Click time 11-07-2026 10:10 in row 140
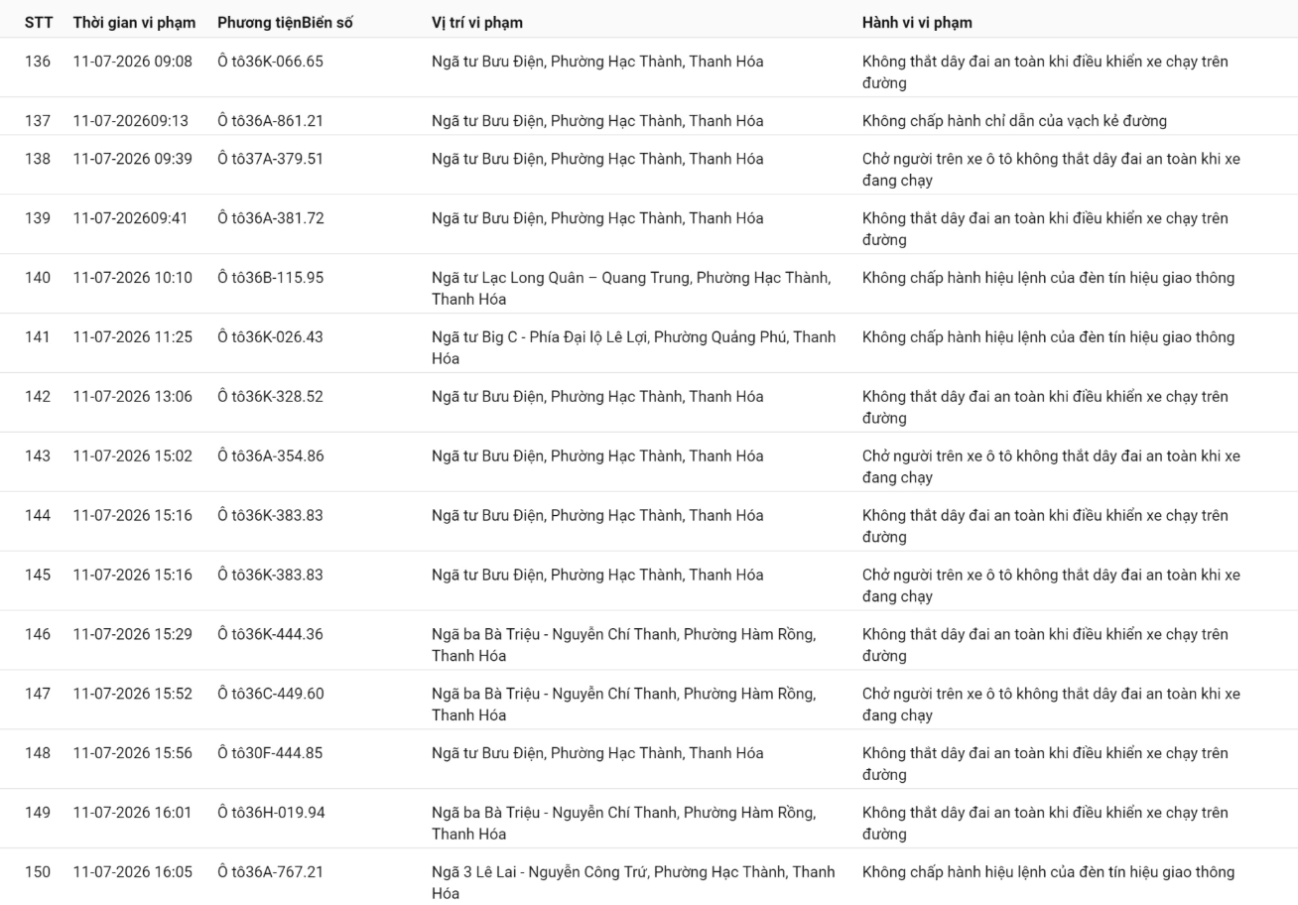Viewport: 1298px width, 905px height. [133, 278]
